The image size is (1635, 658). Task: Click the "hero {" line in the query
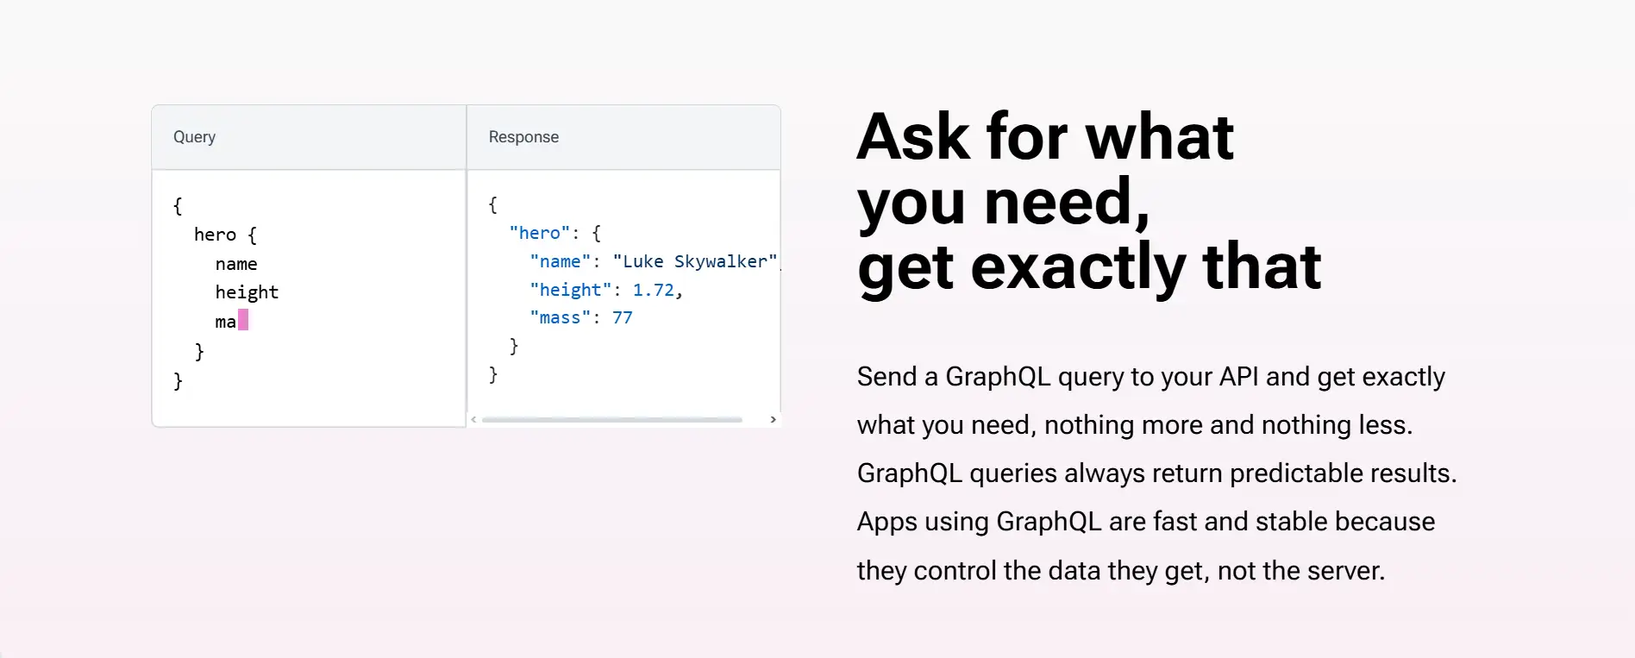[x=225, y=235]
